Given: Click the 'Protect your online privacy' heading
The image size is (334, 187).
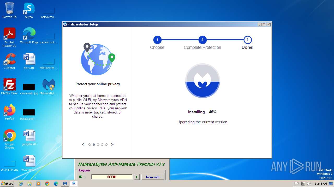Looking at the screenshot, I should (x=98, y=84).
